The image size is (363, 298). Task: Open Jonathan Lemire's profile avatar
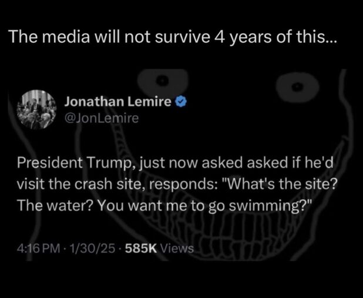[x=36, y=109]
